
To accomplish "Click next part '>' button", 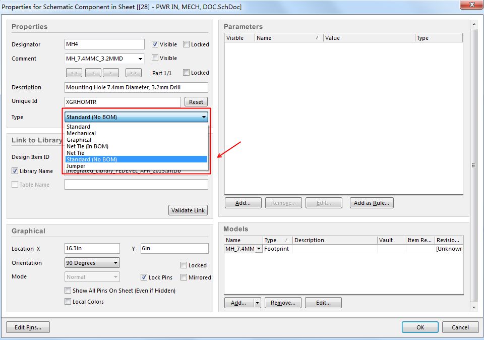I will (x=111, y=73).
